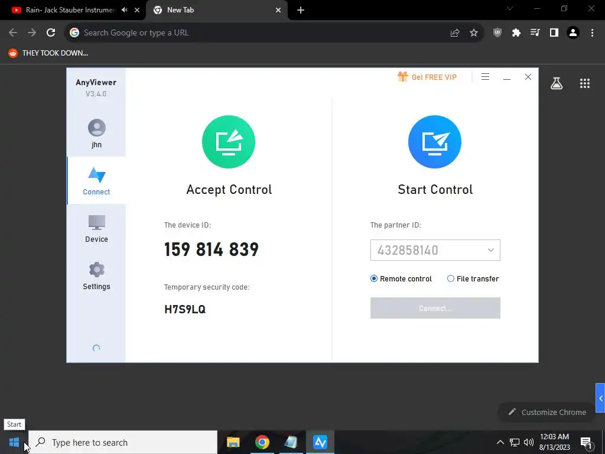The height and width of the screenshot is (454, 605).
Task: Select the Connect sidebar tab
Action: [96, 181]
